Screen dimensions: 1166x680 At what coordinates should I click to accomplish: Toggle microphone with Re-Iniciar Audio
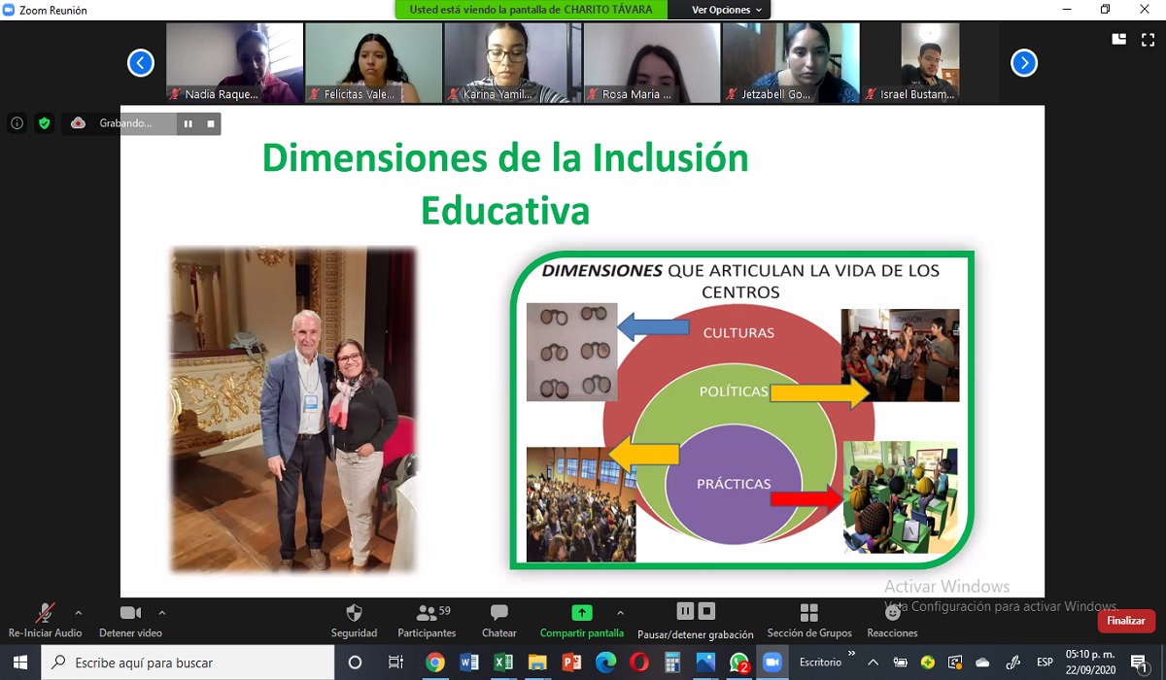(x=45, y=621)
